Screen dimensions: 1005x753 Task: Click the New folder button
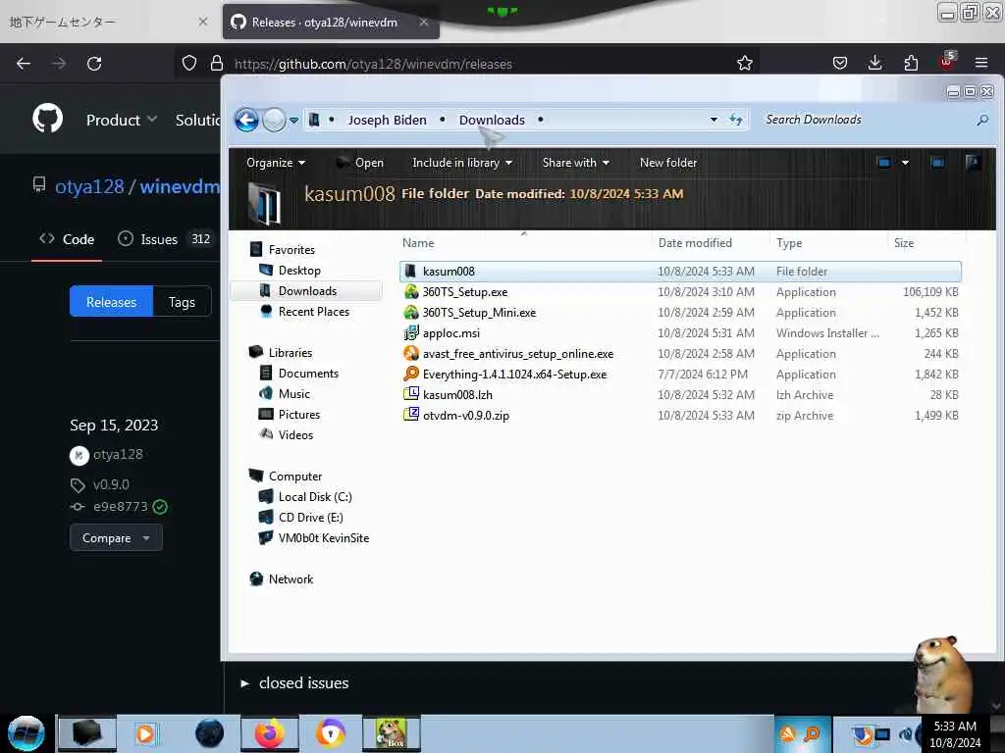point(667,163)
